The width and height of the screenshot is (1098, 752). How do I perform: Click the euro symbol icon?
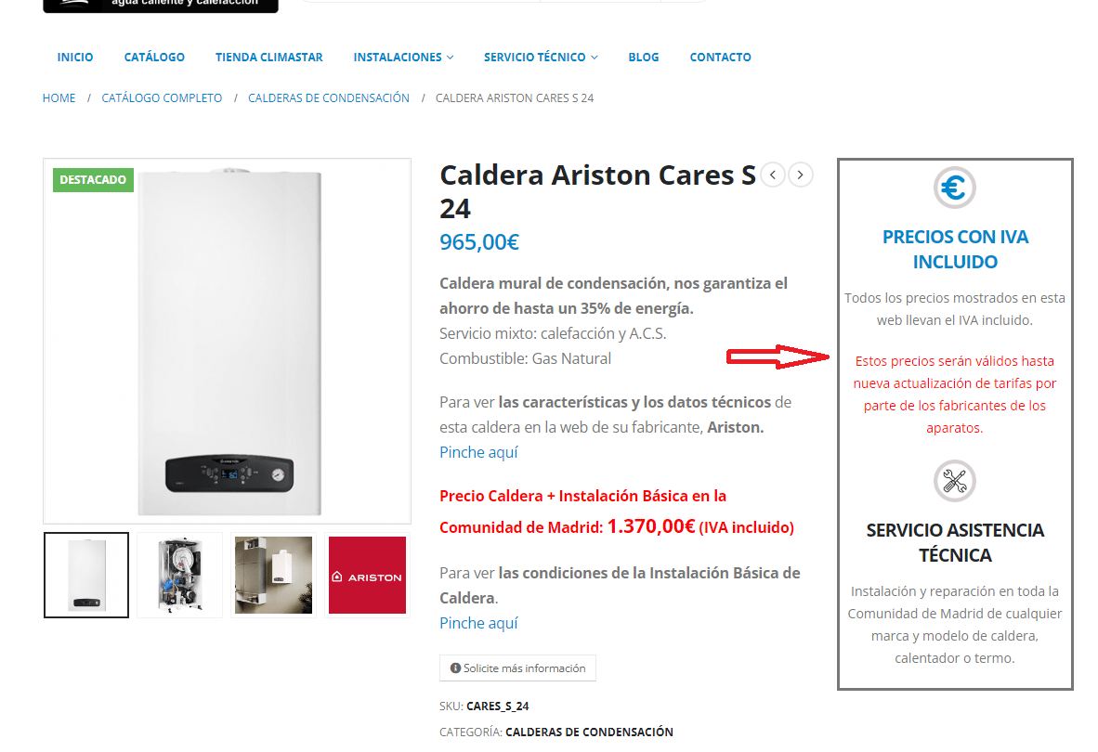point(954,188)
